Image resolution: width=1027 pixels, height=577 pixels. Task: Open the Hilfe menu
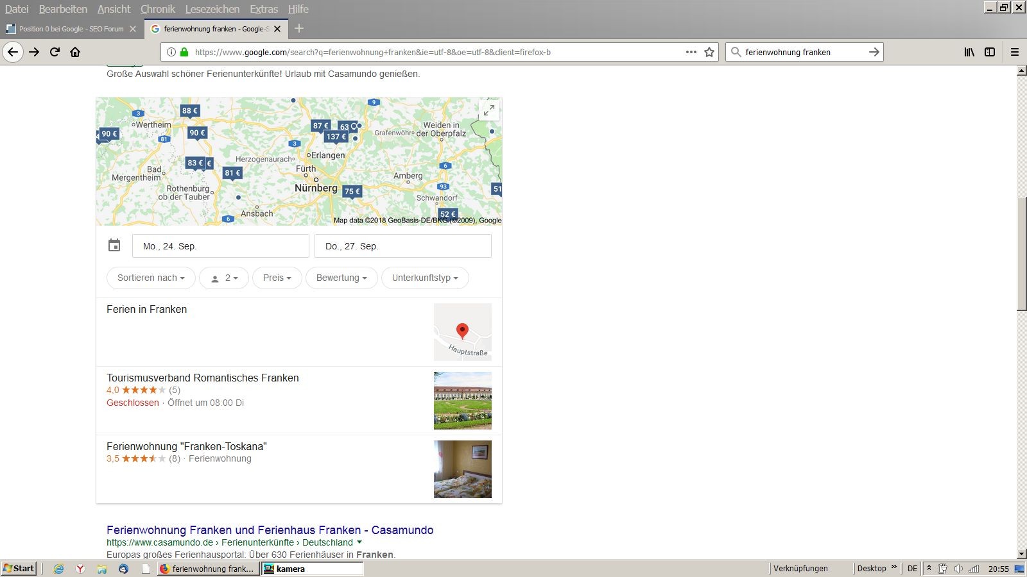coord(298,9)
